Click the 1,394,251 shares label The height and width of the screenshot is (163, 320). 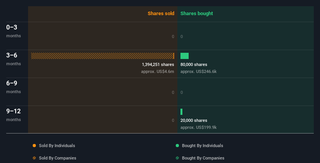(x=158, y=65)
